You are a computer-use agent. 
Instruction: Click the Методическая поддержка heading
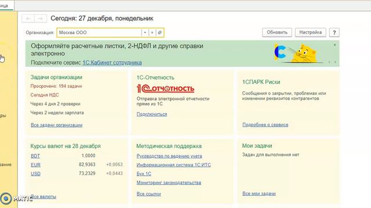point(169,146)
